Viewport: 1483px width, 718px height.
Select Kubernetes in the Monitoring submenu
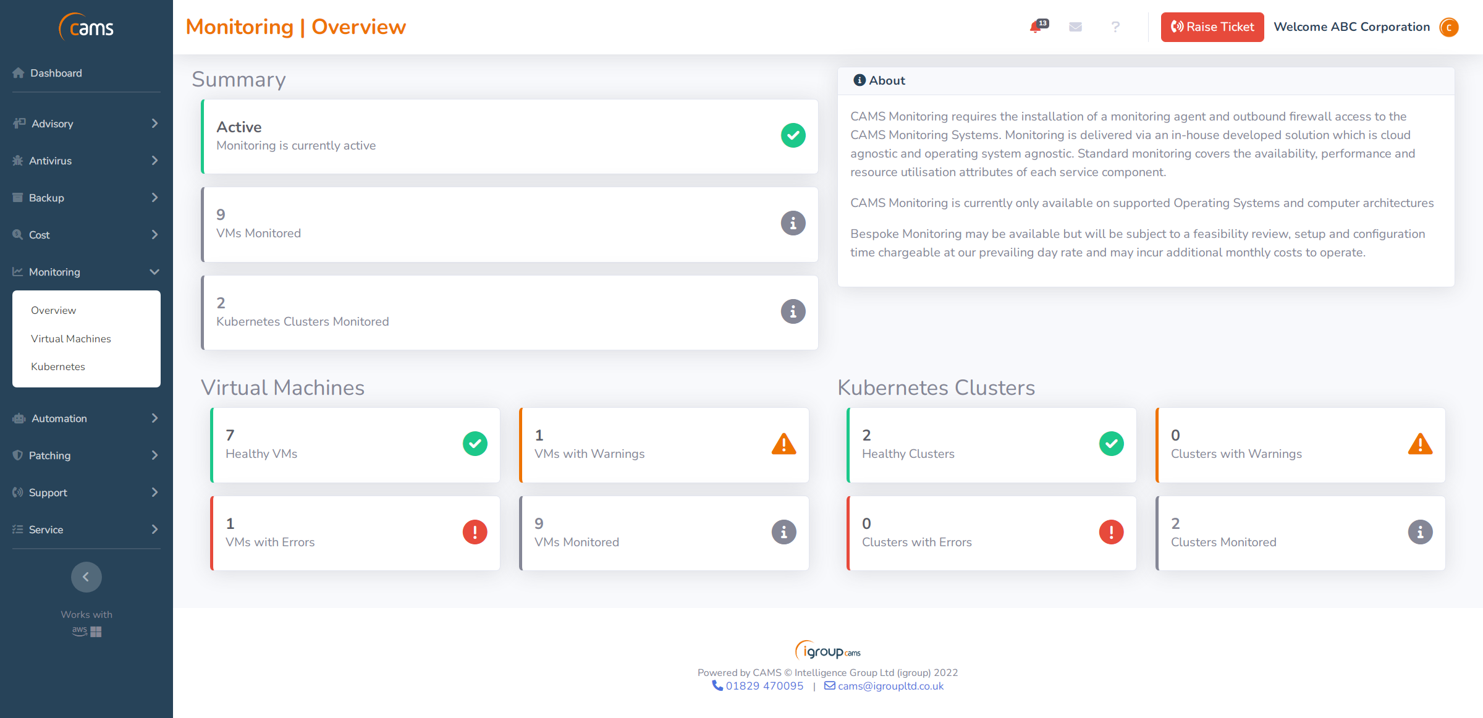point(58,366)
